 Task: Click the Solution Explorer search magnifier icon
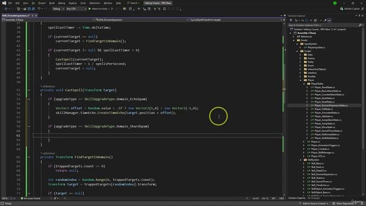360,25
